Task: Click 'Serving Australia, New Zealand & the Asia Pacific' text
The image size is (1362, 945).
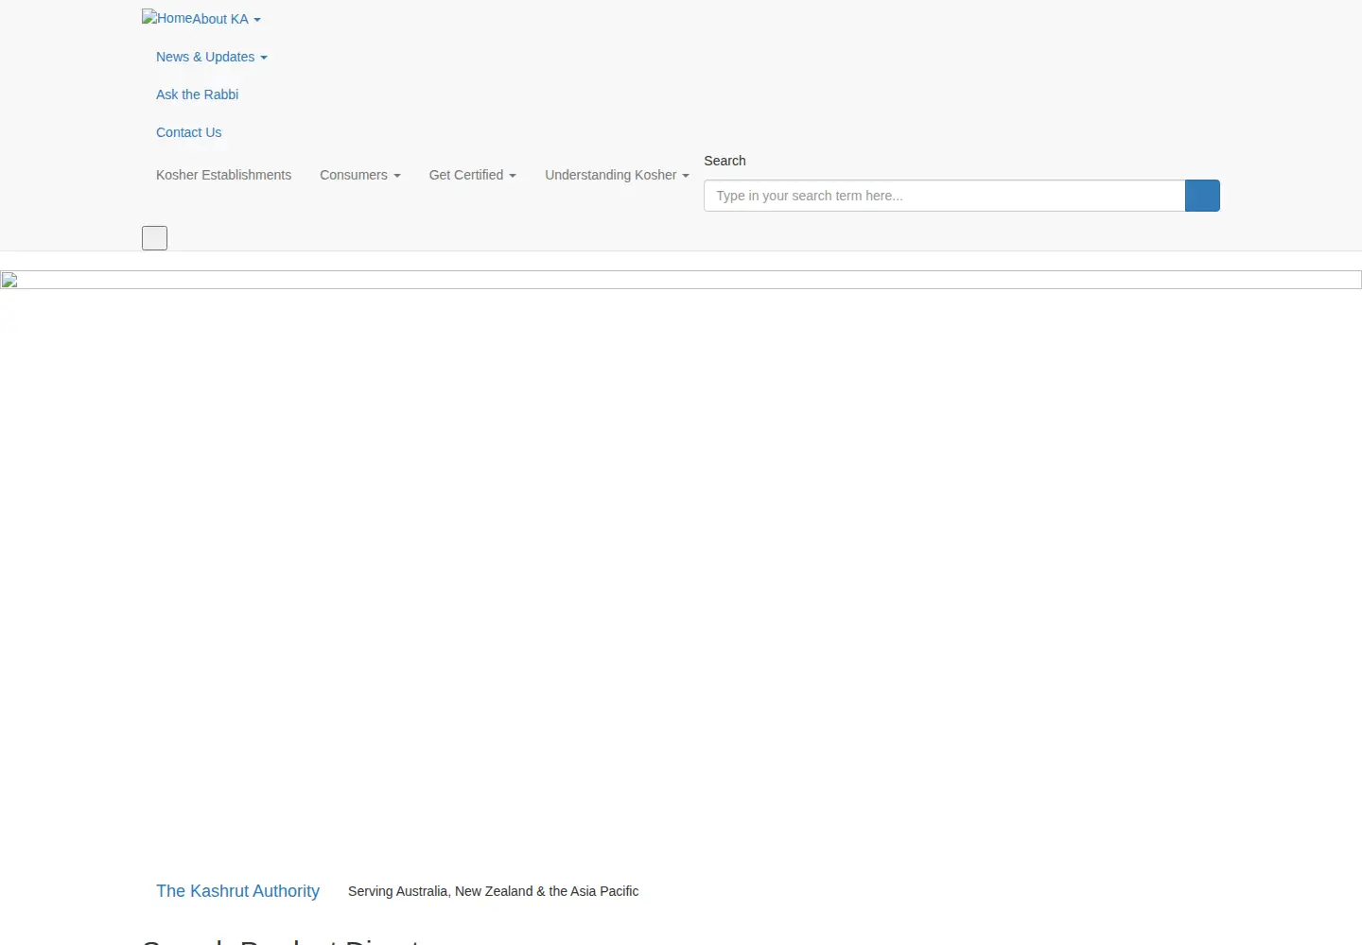Action: [493, 891]
